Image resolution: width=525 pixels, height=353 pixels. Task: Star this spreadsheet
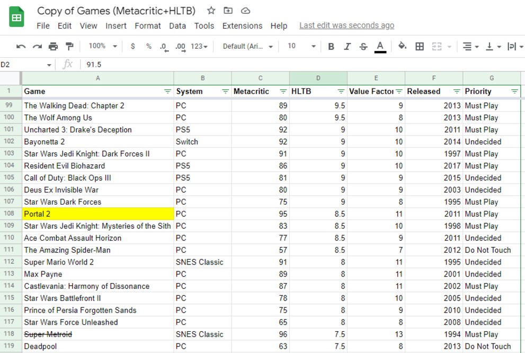[211, 11]
